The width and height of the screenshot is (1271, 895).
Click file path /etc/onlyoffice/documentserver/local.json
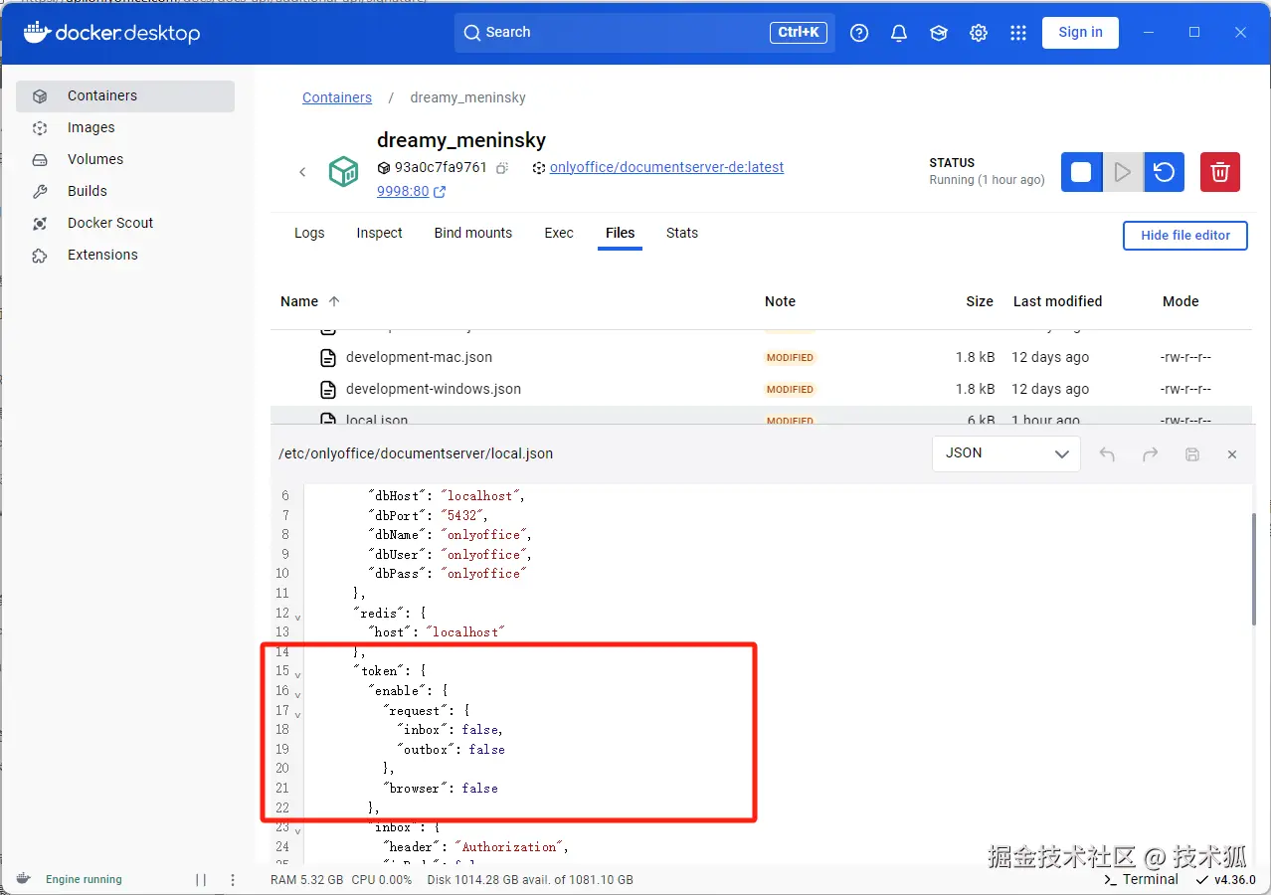pyautogui.click(x=416, y=453)
